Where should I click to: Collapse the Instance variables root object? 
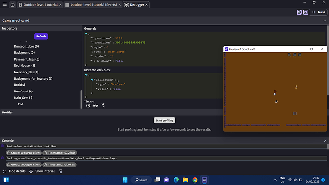point(86,75)
